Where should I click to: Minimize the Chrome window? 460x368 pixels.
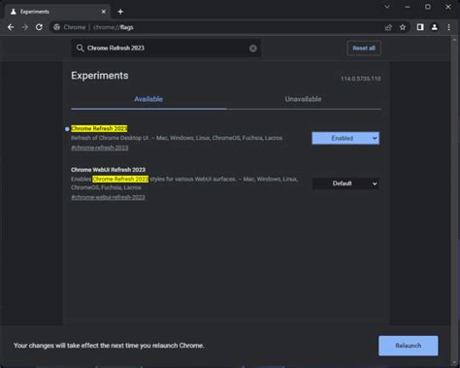[408, 7]
